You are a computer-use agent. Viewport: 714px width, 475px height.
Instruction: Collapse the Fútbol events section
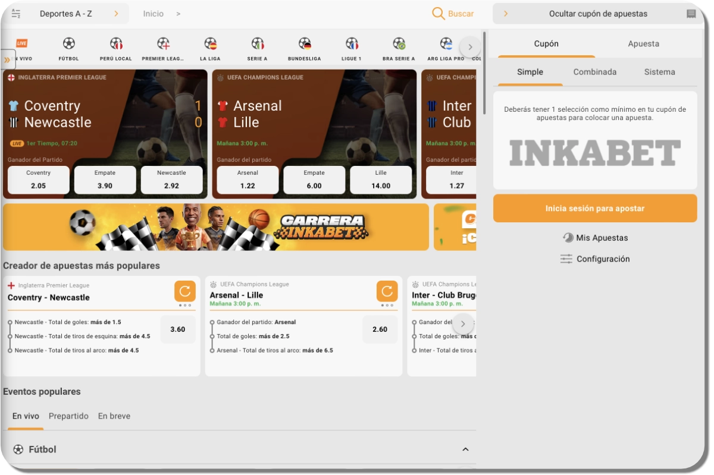coord(466,449)
